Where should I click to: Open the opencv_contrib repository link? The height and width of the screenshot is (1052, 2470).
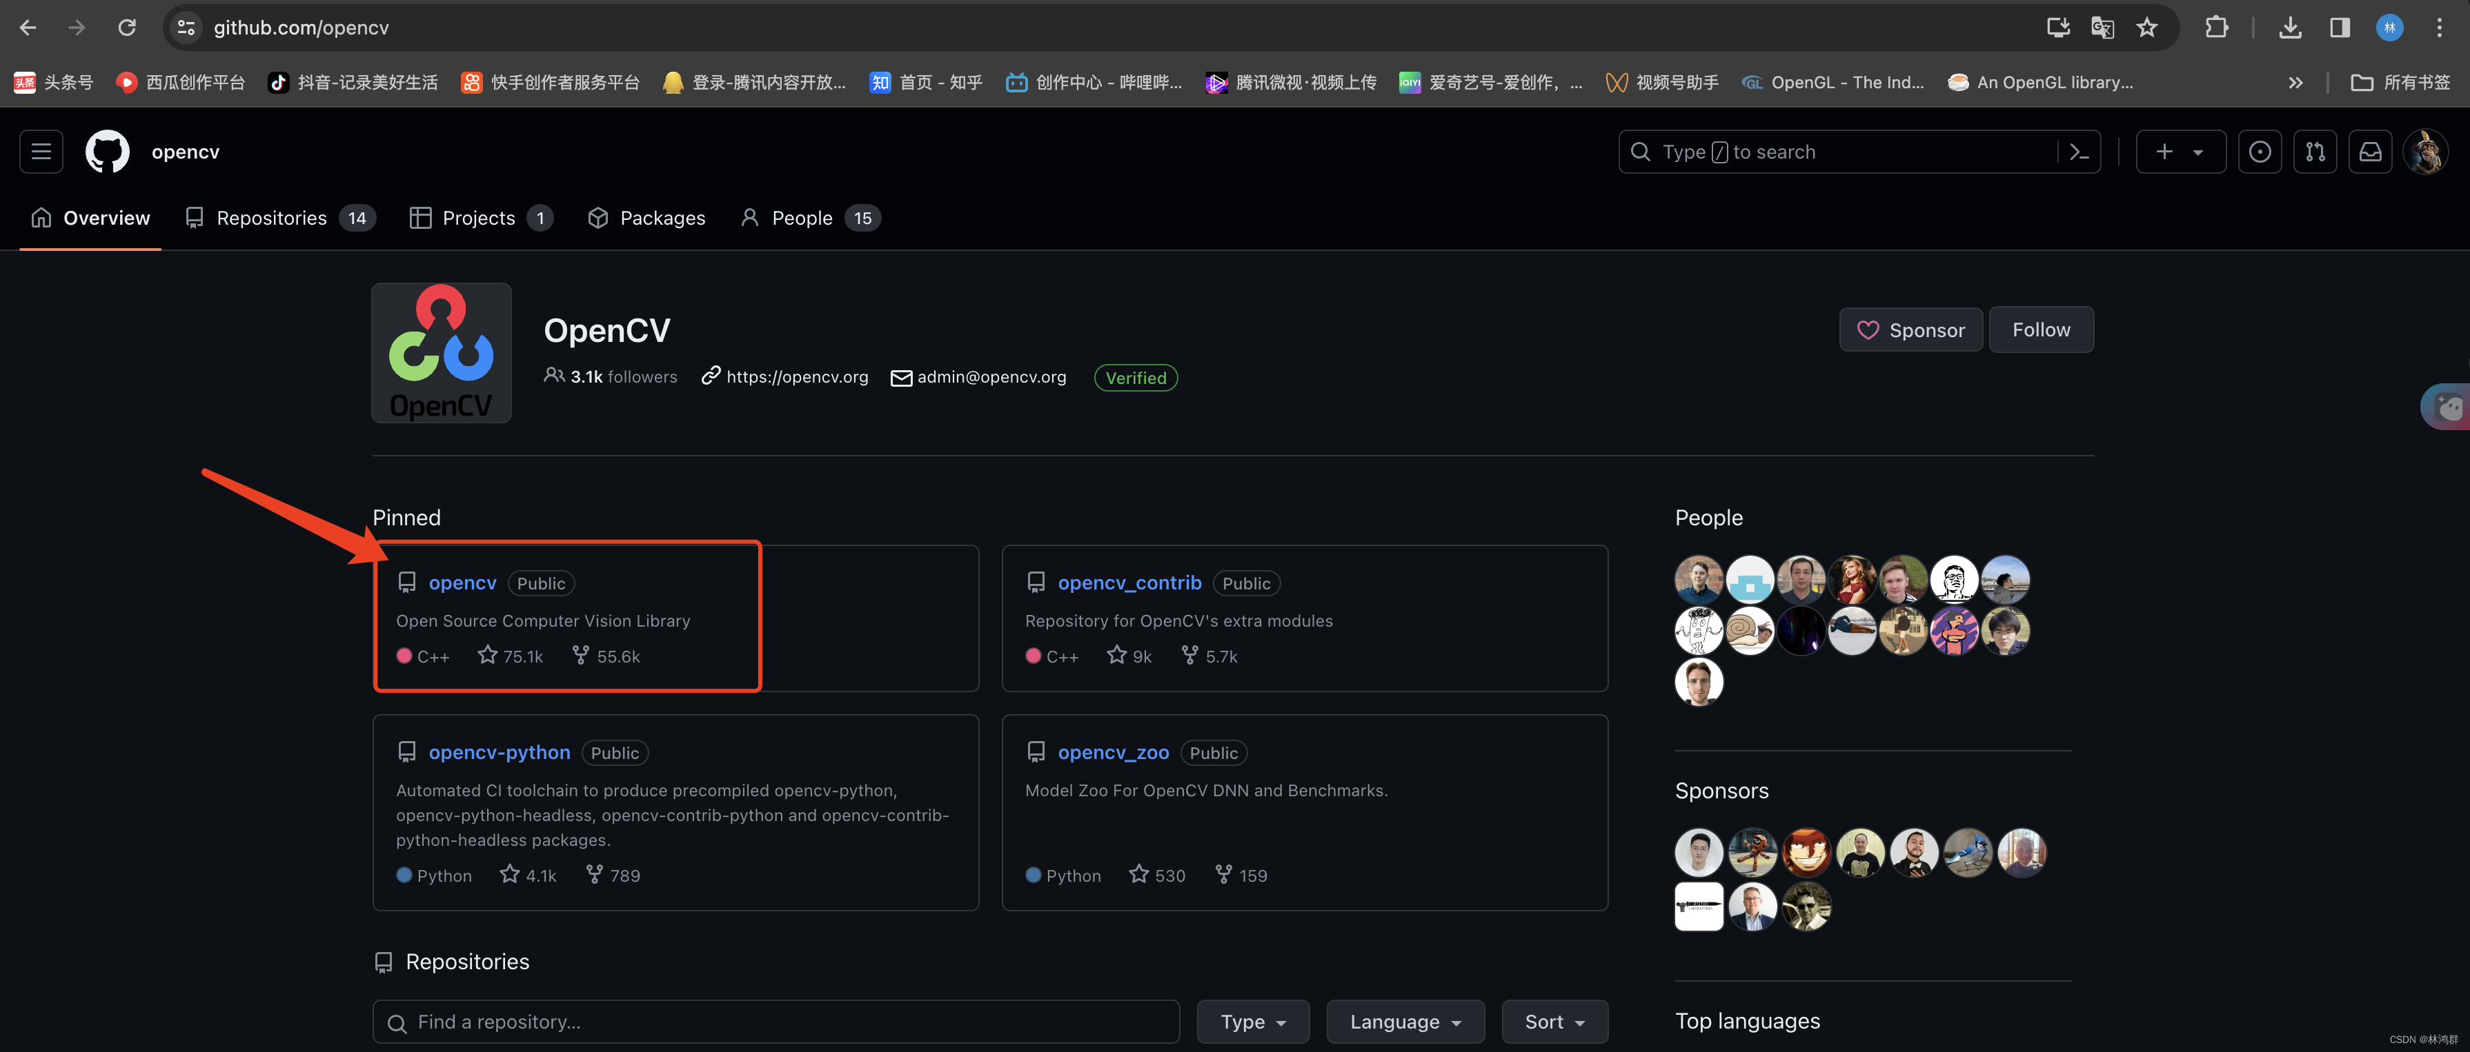[1129, 583]
